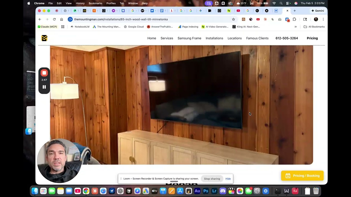
Task: Open the Installations nav item
Action: 214,38
